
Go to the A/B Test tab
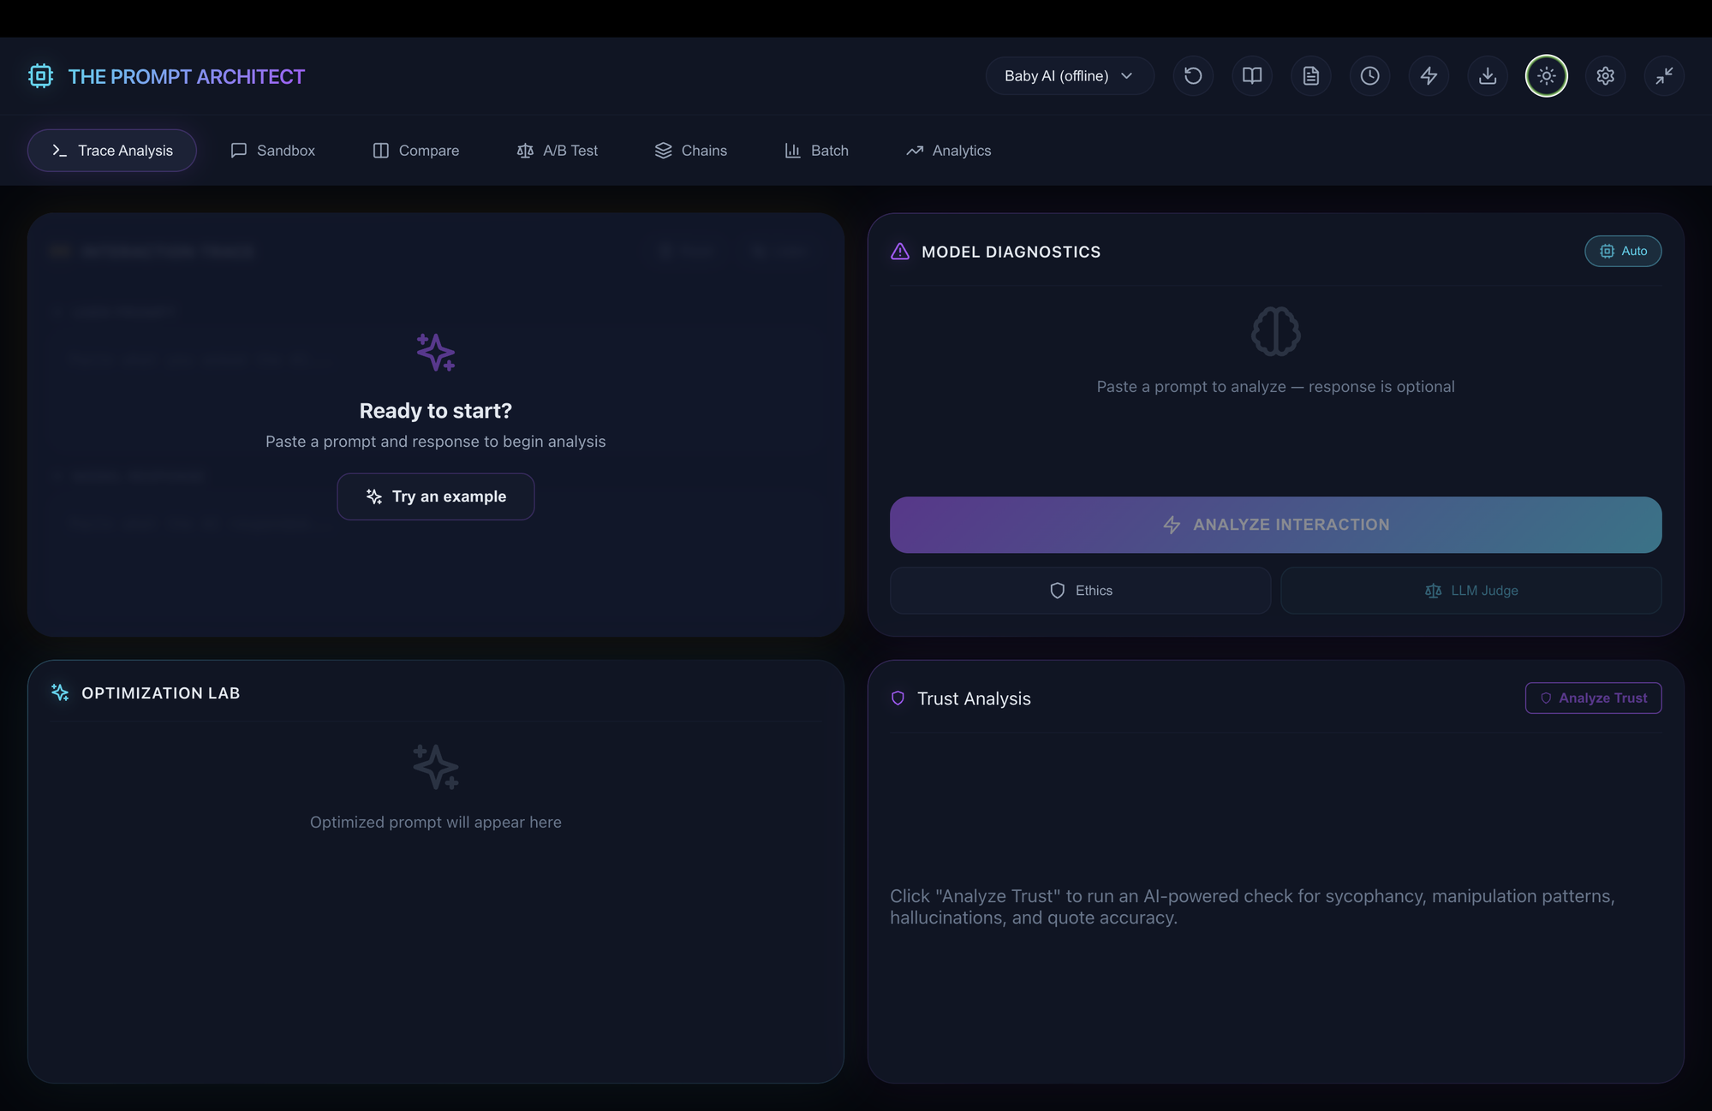point(558,151)
